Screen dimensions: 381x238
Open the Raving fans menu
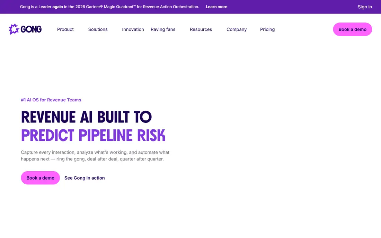pos(163,29)
